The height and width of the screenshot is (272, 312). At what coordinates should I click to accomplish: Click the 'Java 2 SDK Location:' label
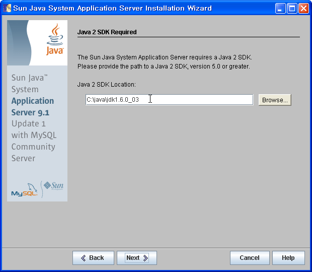107,85
